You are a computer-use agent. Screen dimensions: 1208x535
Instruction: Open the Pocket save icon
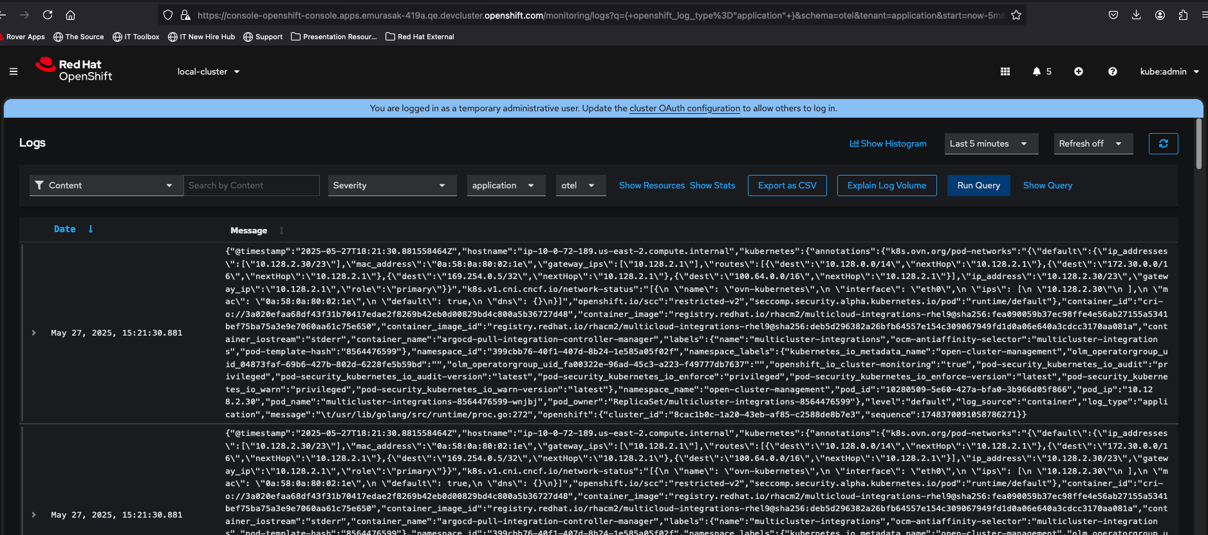pos(1113,15)
